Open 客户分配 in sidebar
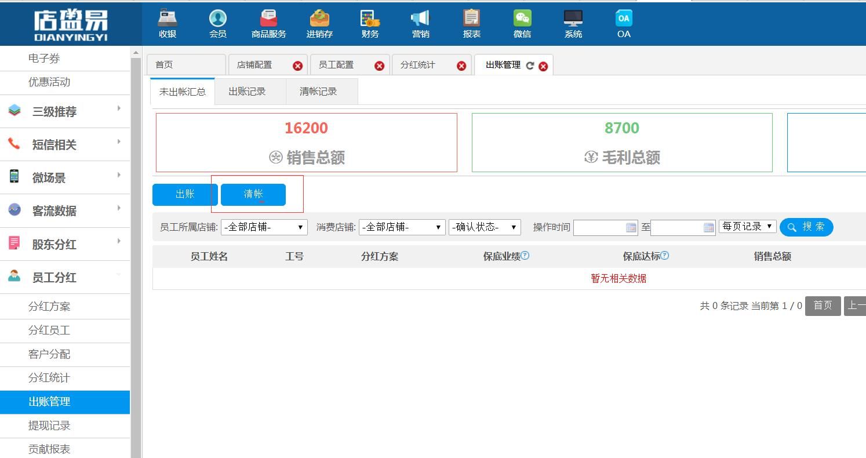866x458 pixels. (65, 354)
